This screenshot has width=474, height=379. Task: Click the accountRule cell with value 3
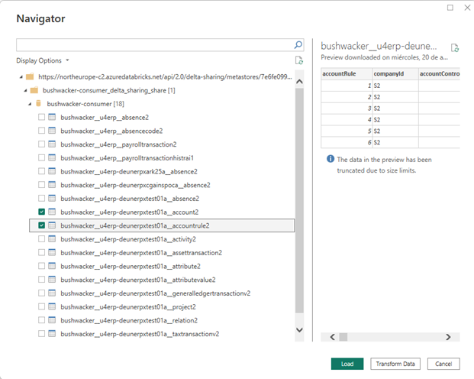(x=347, y=109)
